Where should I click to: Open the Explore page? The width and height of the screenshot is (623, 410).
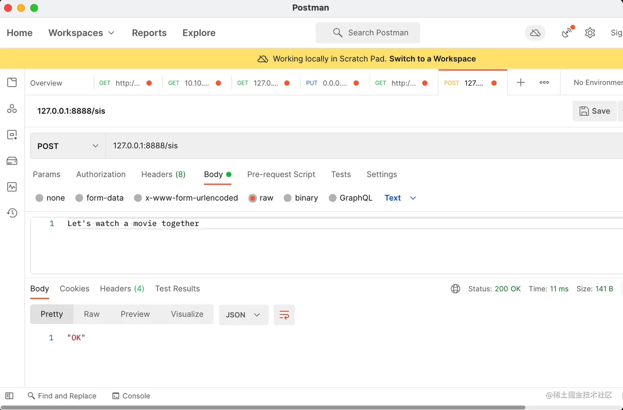[x=199, y=33]
